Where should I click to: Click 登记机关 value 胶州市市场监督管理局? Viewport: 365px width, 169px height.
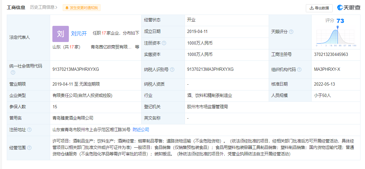[208, 107]
